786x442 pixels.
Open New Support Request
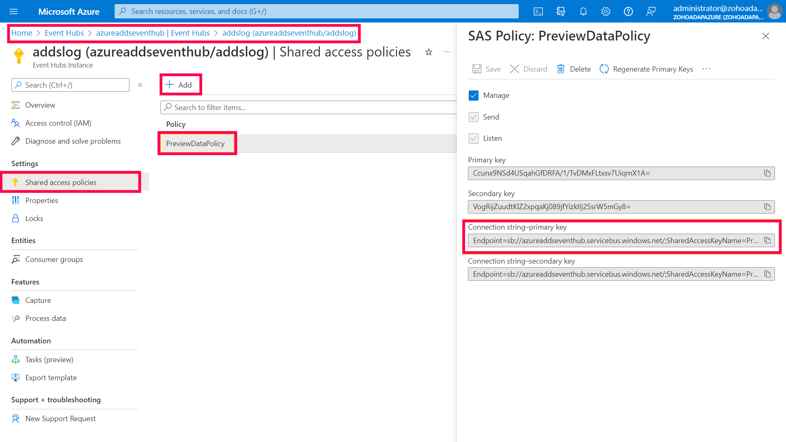click(x=60, y=418)
